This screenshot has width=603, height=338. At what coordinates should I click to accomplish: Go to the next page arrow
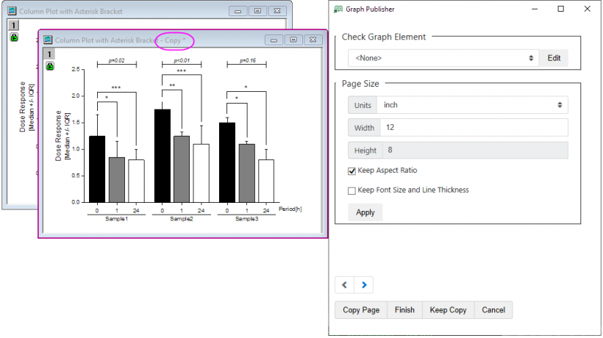click(x=364, y=285)
